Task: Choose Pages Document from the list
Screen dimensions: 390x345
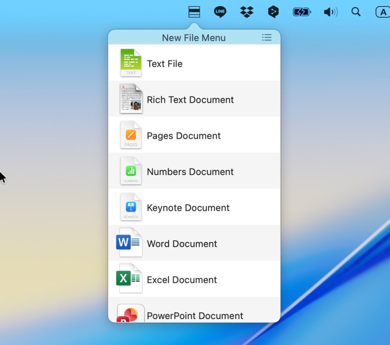Action: (184, 136)
